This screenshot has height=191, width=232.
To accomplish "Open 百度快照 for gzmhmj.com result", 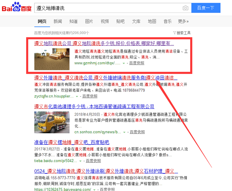I will [x=137, y=63].
